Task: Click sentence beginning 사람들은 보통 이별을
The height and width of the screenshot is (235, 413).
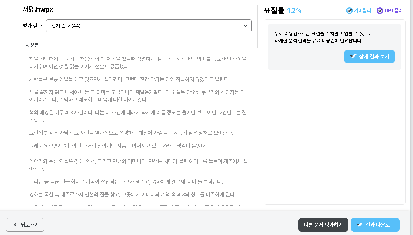Action: [129, 79]
